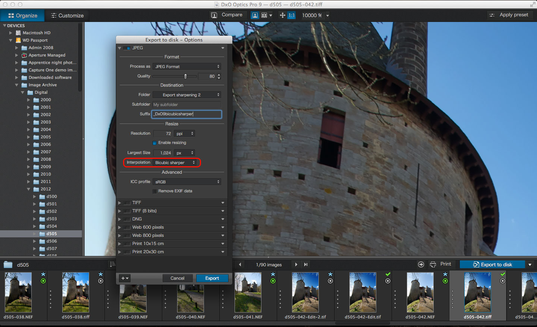Viewport: 537px width, 327px height.
Task: Open the zoom percentage dropdown arrow
Action: pyautogui.click(x=327, y=16)
